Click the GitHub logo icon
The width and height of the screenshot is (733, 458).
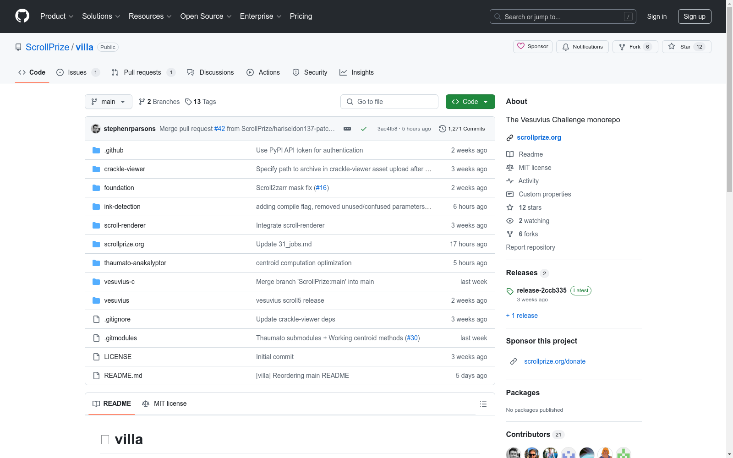22,16
